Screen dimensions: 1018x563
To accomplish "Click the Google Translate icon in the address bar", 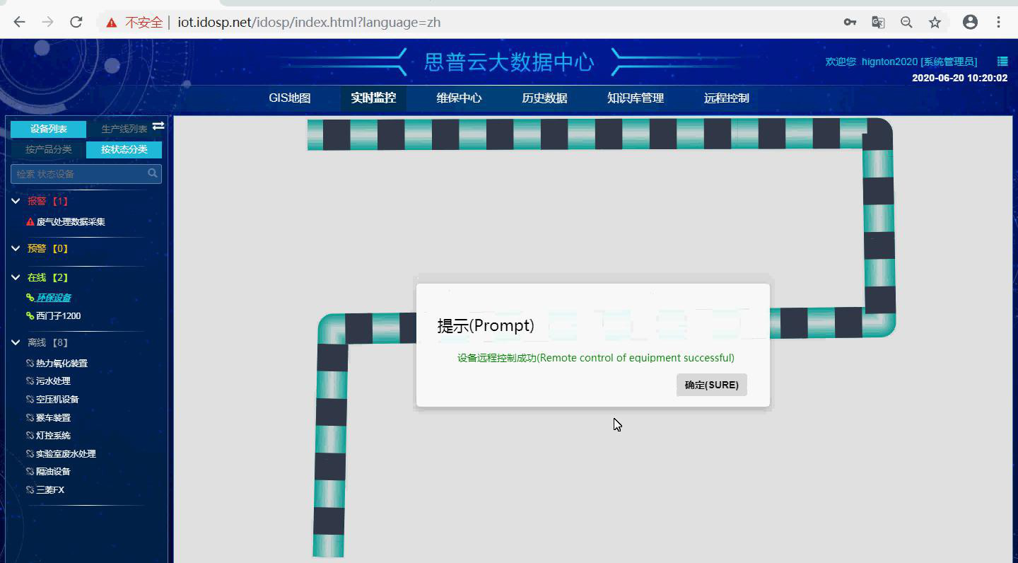I will (878, 22).
